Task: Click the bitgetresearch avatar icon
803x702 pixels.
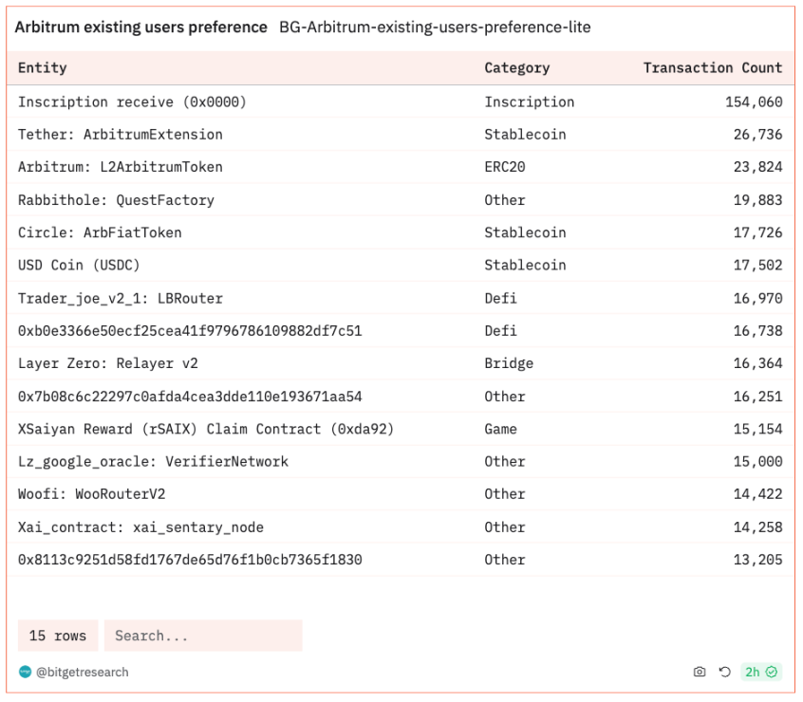Action: [25, 672]
